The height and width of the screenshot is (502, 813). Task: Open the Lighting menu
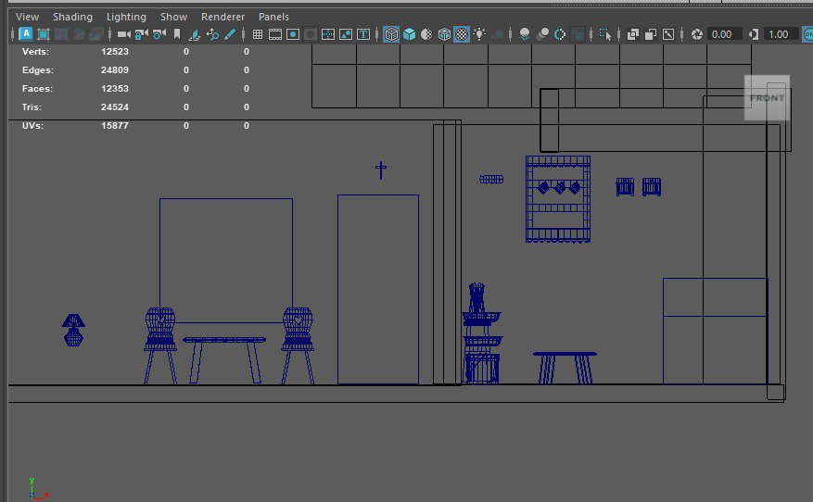[x=126, y=17]
